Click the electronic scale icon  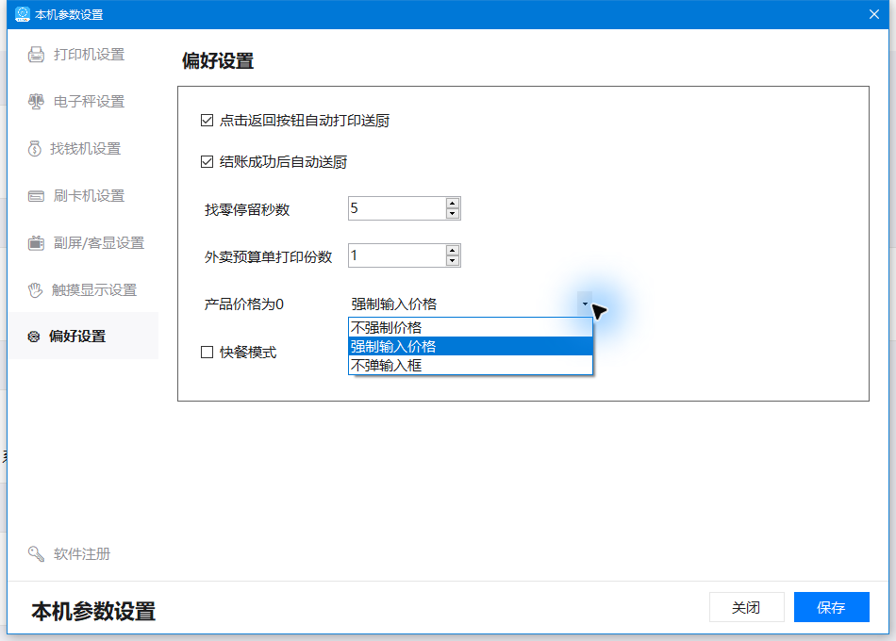[x=36, y=102]
